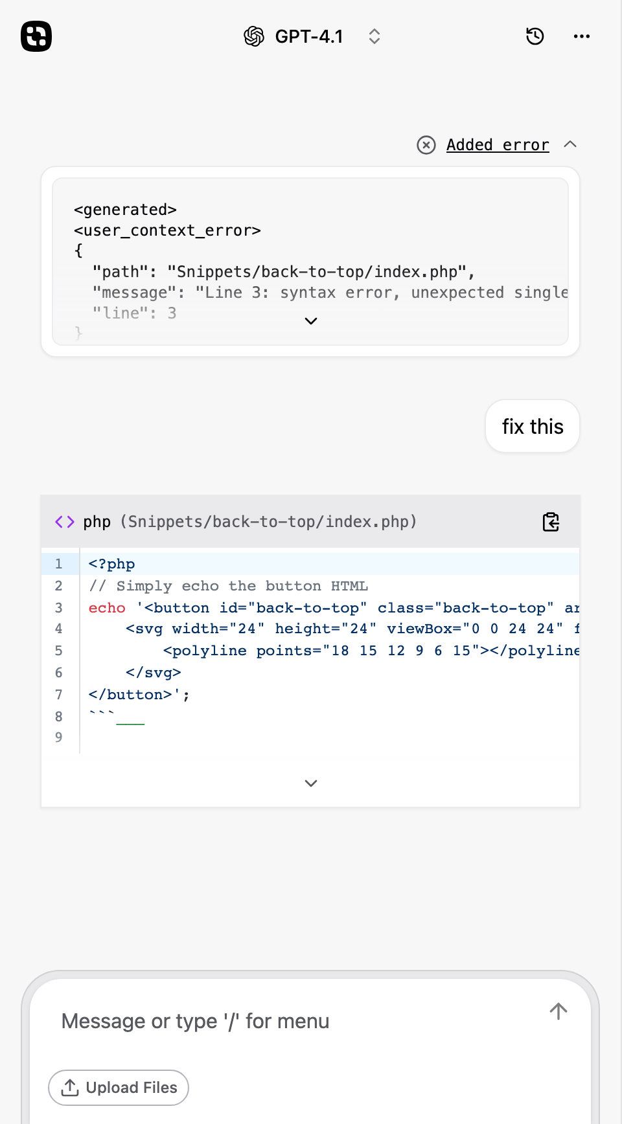Open the three-dot more options menu
The width and height of the screenshot is (622, 1124).
[x=582, y=36]
